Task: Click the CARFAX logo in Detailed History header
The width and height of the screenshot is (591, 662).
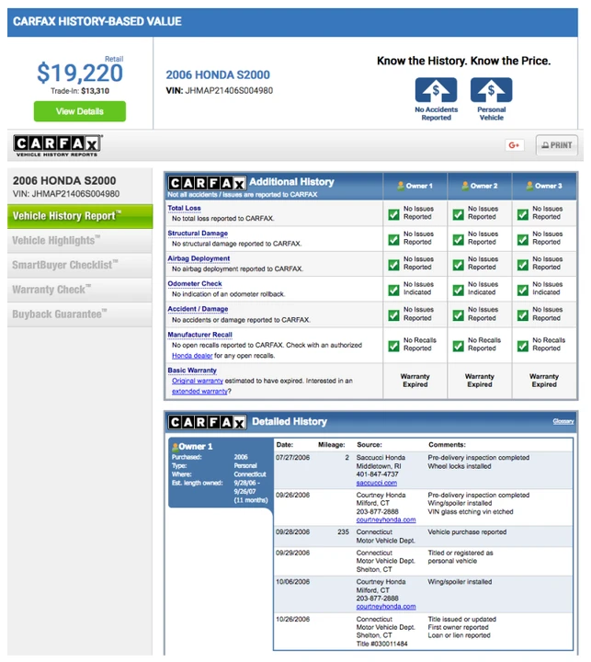Action: [207, 422]
